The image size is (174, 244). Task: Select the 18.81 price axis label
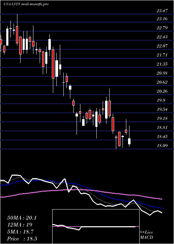pos(162,128)
